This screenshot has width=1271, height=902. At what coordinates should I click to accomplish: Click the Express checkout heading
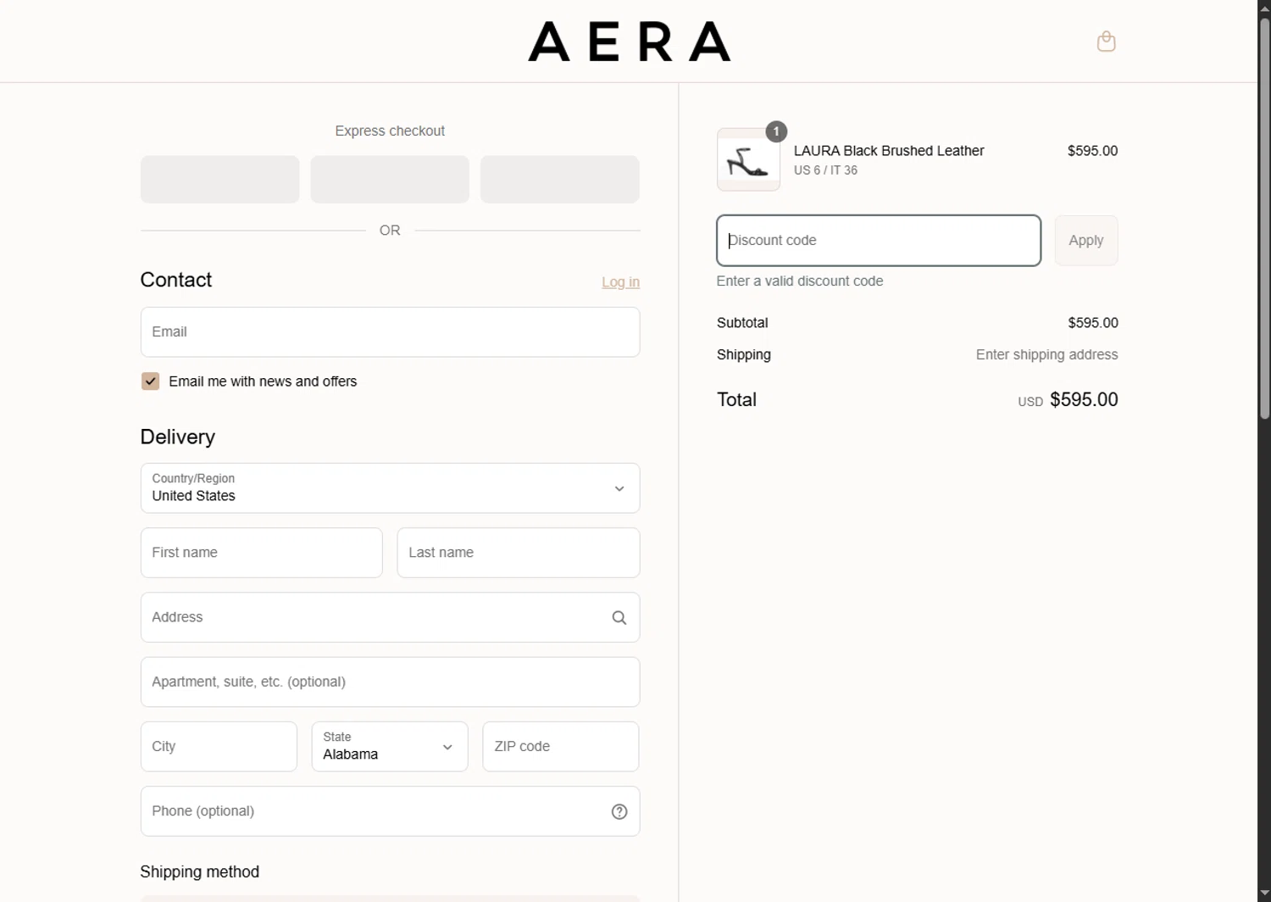point(390,131)
